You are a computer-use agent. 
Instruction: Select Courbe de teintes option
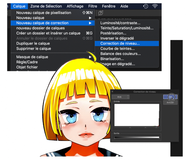click(117, 48)
